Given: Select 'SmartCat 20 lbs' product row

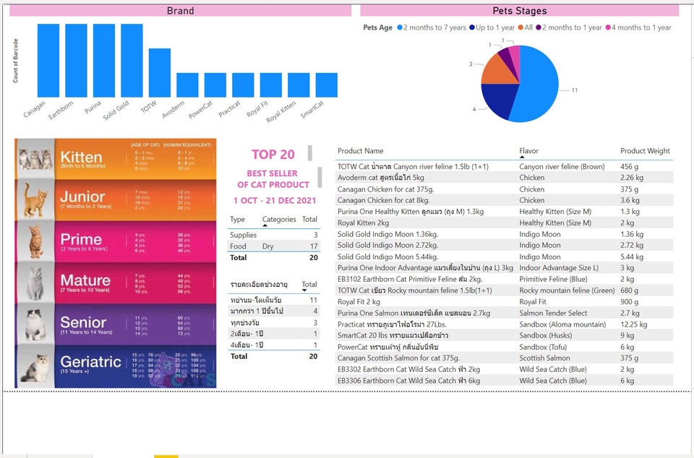Looking at the screenshot, I should pyautogui.click(x=504, y=335).
